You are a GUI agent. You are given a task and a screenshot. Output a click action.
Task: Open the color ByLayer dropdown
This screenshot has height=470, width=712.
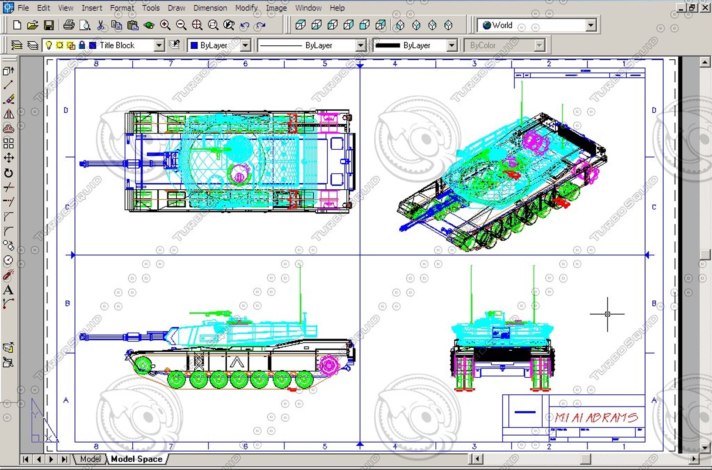tap(246, 45)
